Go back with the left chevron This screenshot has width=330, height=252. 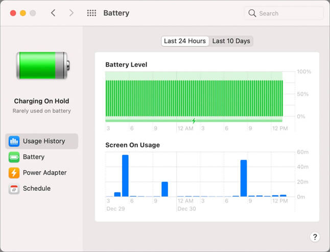[53, 13]
